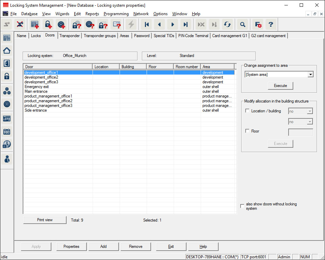This screenshot has height=260, width=325.
Task: Open search with the magnifier icon
Action: coord(242,24)
